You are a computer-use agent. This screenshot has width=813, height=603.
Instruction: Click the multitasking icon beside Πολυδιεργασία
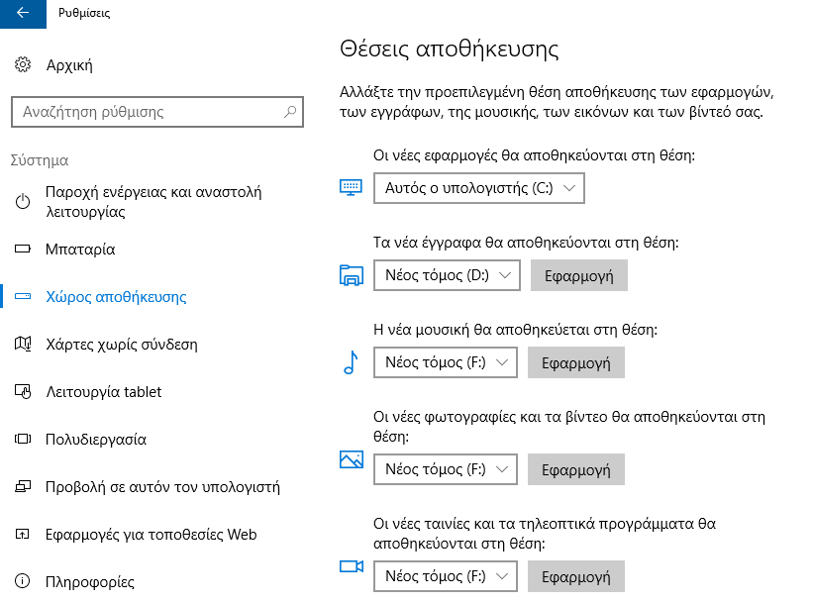pos(24,440)
